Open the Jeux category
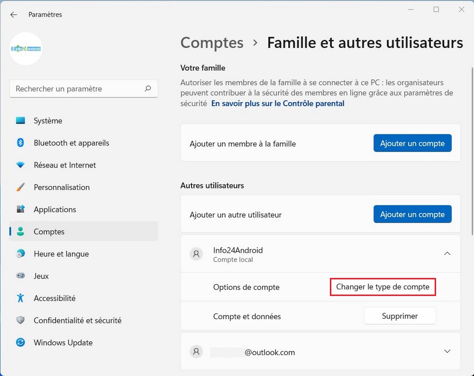Image resolution: width=474 pixels, height=376 pixels. coord(84,276)
